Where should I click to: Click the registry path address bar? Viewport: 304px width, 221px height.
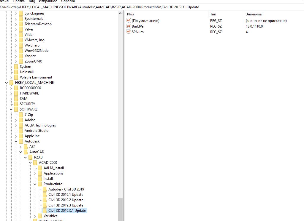152,7
